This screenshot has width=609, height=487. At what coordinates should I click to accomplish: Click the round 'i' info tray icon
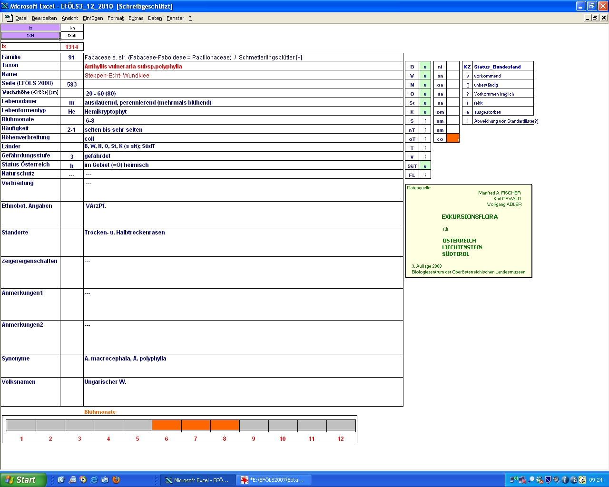(x=565, y=480)
